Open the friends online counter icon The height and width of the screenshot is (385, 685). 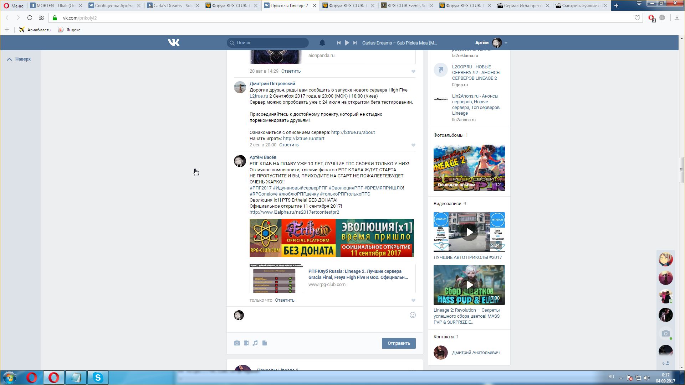point(665,363)
